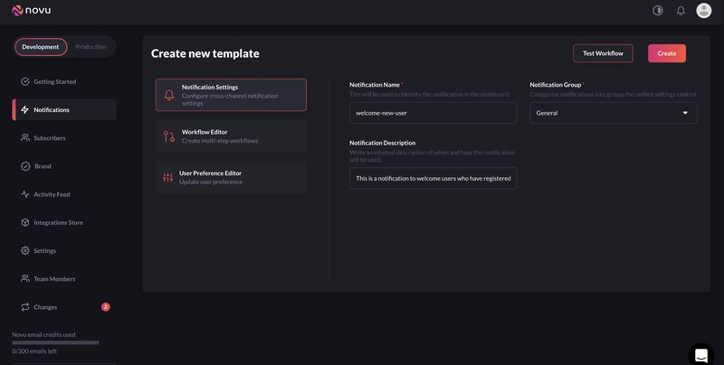
Task: Click the Integrations Store cube icon
Action: click(x=25, y=222)
